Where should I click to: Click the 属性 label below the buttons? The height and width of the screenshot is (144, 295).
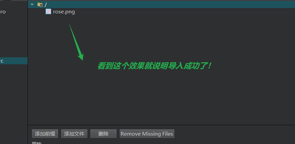[37, 143]
